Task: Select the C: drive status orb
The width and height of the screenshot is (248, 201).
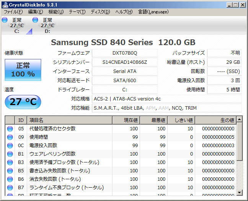Action: pyautogui.click(x=5, y=20)
